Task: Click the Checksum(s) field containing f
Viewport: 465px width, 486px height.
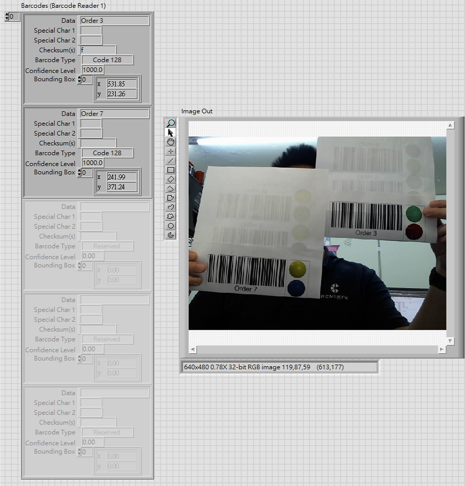Action: tap(98, 49)
